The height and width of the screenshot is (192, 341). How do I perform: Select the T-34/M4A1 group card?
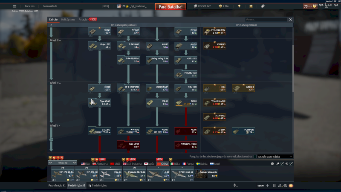(x=128, y=46)
